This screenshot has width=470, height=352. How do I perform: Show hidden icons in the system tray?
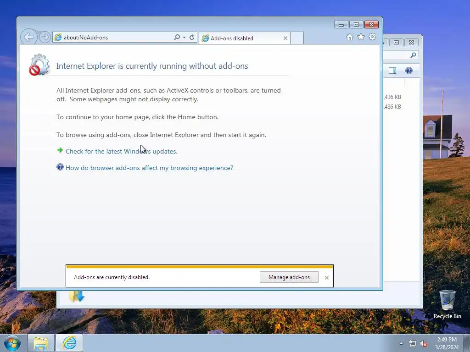click(401, 343)
